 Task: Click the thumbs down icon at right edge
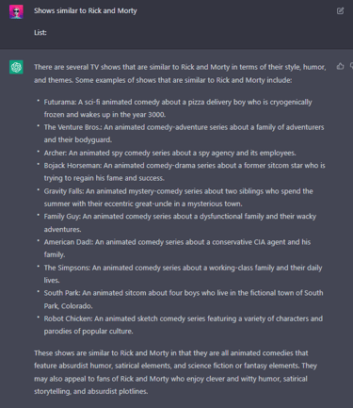[351, 66]
